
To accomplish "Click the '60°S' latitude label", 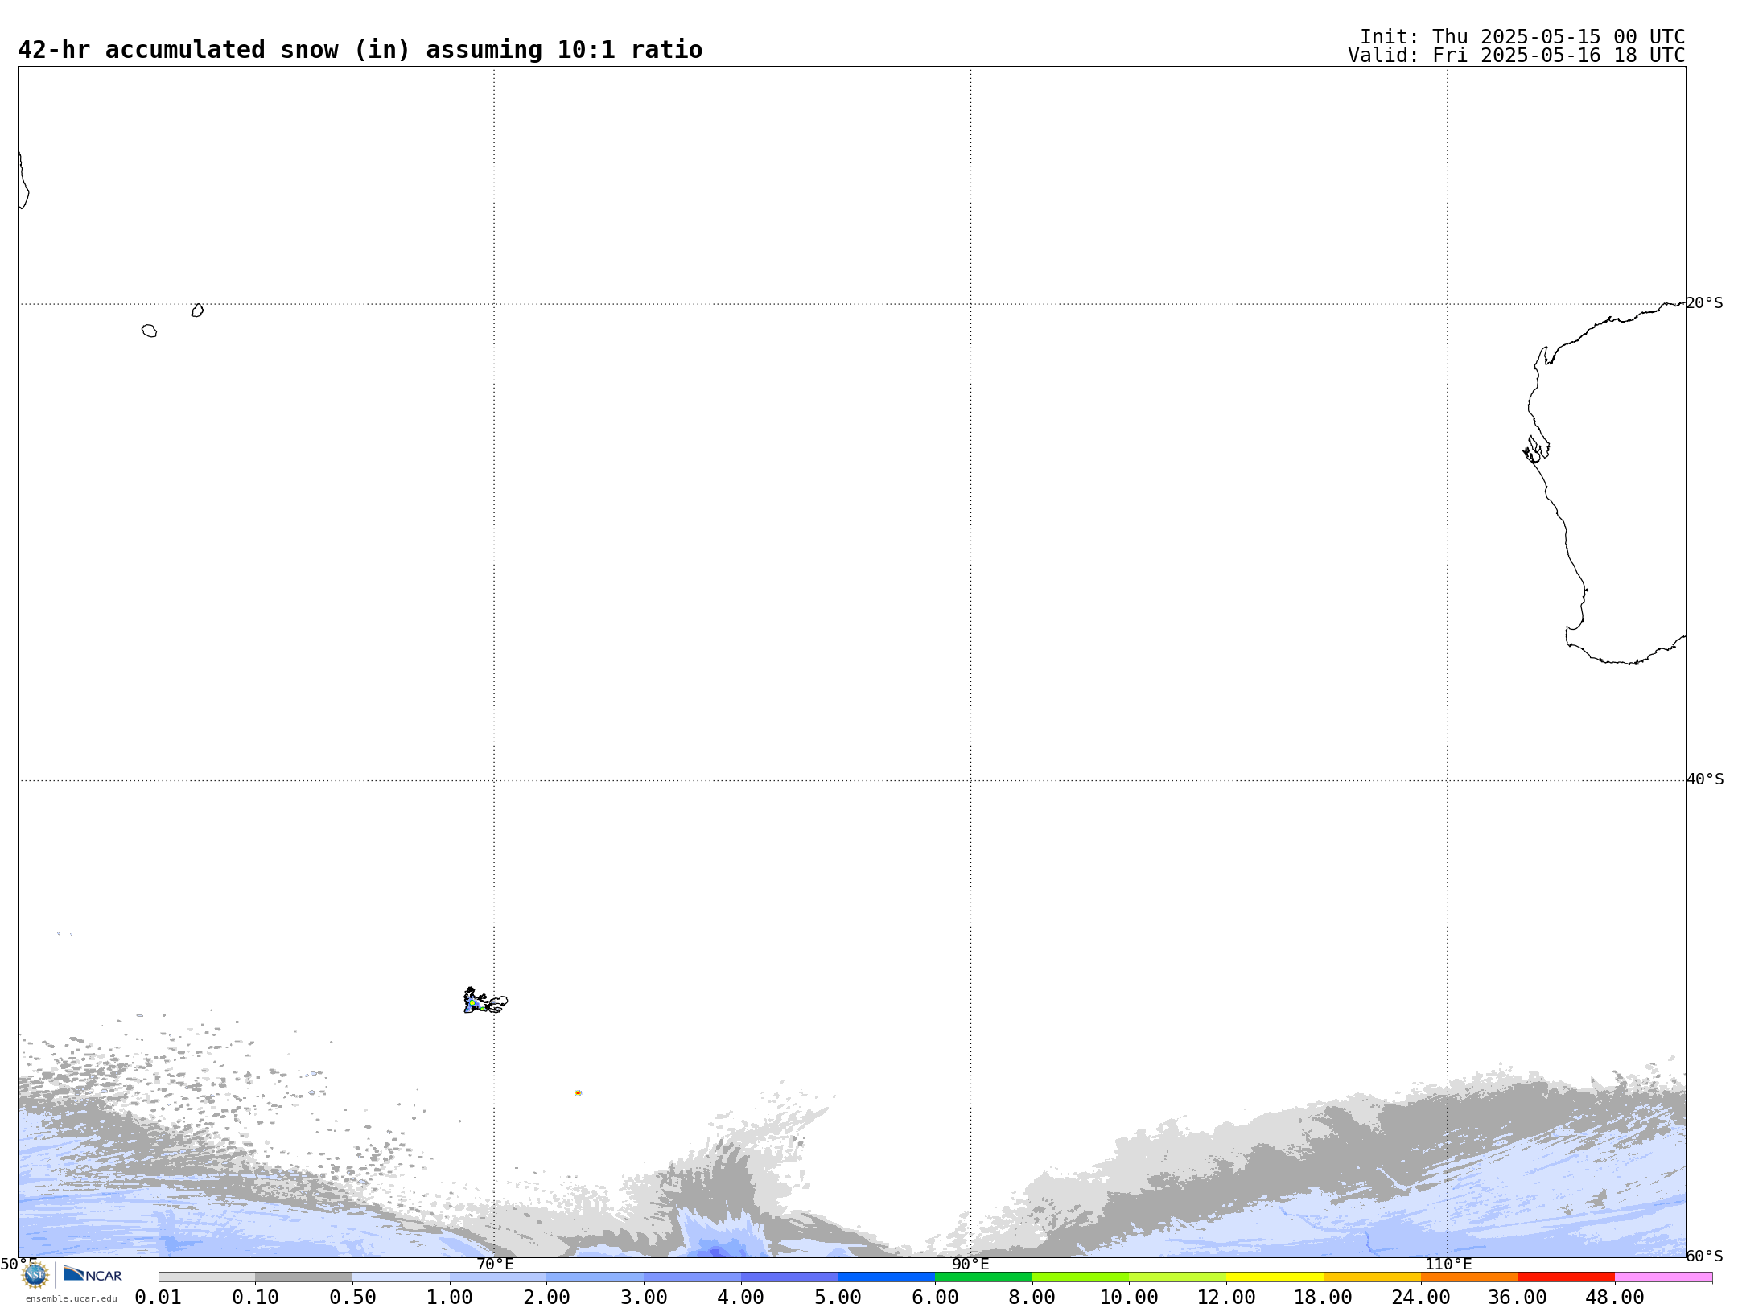I will click(x=1704, y=1257).
